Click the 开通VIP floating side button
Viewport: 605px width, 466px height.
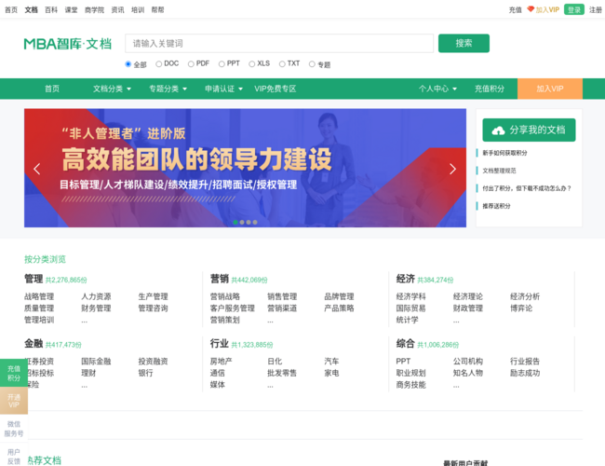pos(14,401)
